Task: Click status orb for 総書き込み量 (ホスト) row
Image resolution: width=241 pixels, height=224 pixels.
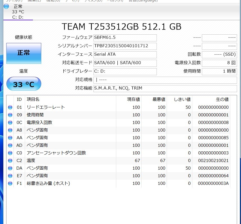Action: pos(10,183)
